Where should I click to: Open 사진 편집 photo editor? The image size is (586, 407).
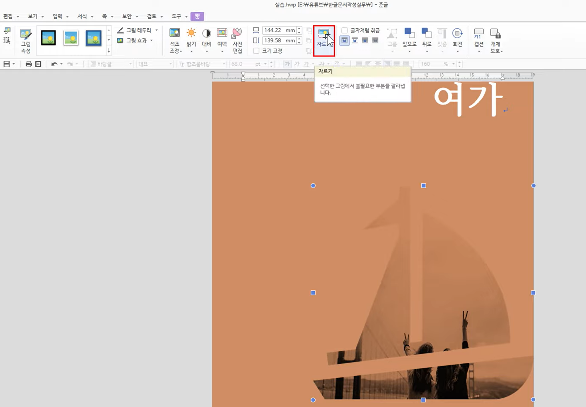(x=237, y=40)
